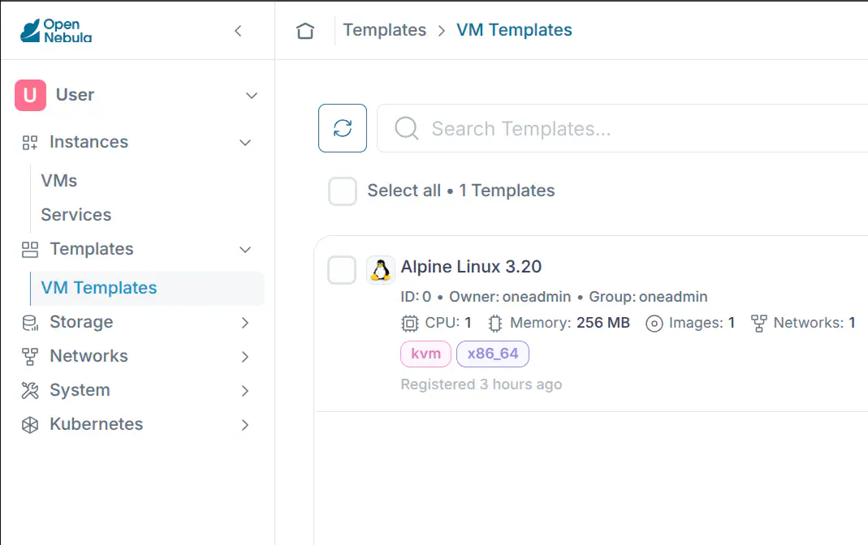Viewport: 868px width, 545px height.
Task: Expand the System section chevron
Action: point(245,392)
